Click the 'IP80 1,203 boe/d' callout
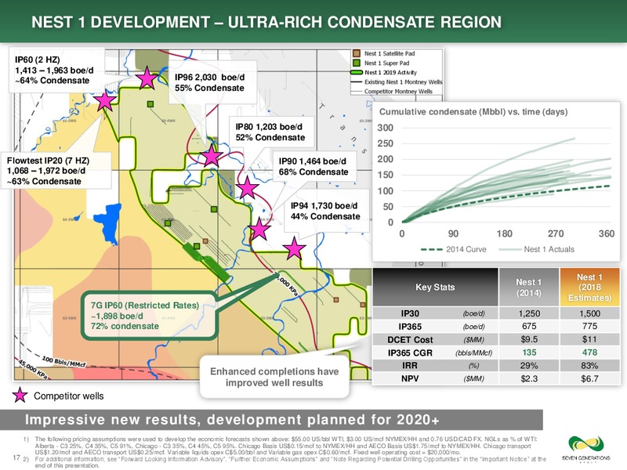The width and height of the screenshot is (627, 470). 270,132
